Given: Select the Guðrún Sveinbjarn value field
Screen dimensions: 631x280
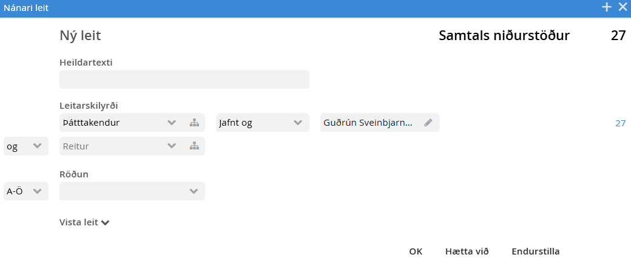Looking at the screenshot, I should (369, 123).
